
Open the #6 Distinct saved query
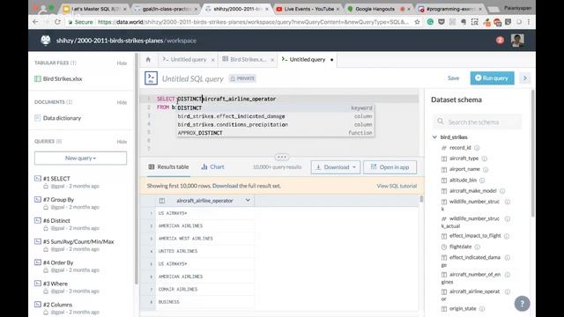(56, 221)
